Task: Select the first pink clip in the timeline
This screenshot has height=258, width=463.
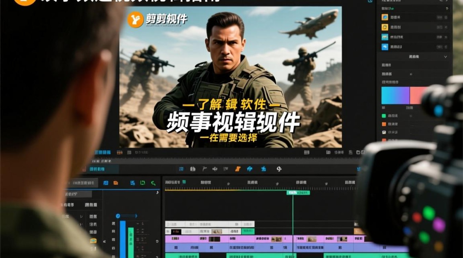Action: click(x=182, y=239)
